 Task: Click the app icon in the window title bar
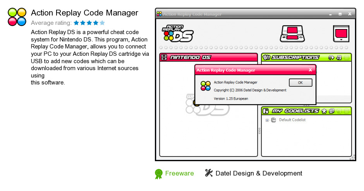click(159, 14)
